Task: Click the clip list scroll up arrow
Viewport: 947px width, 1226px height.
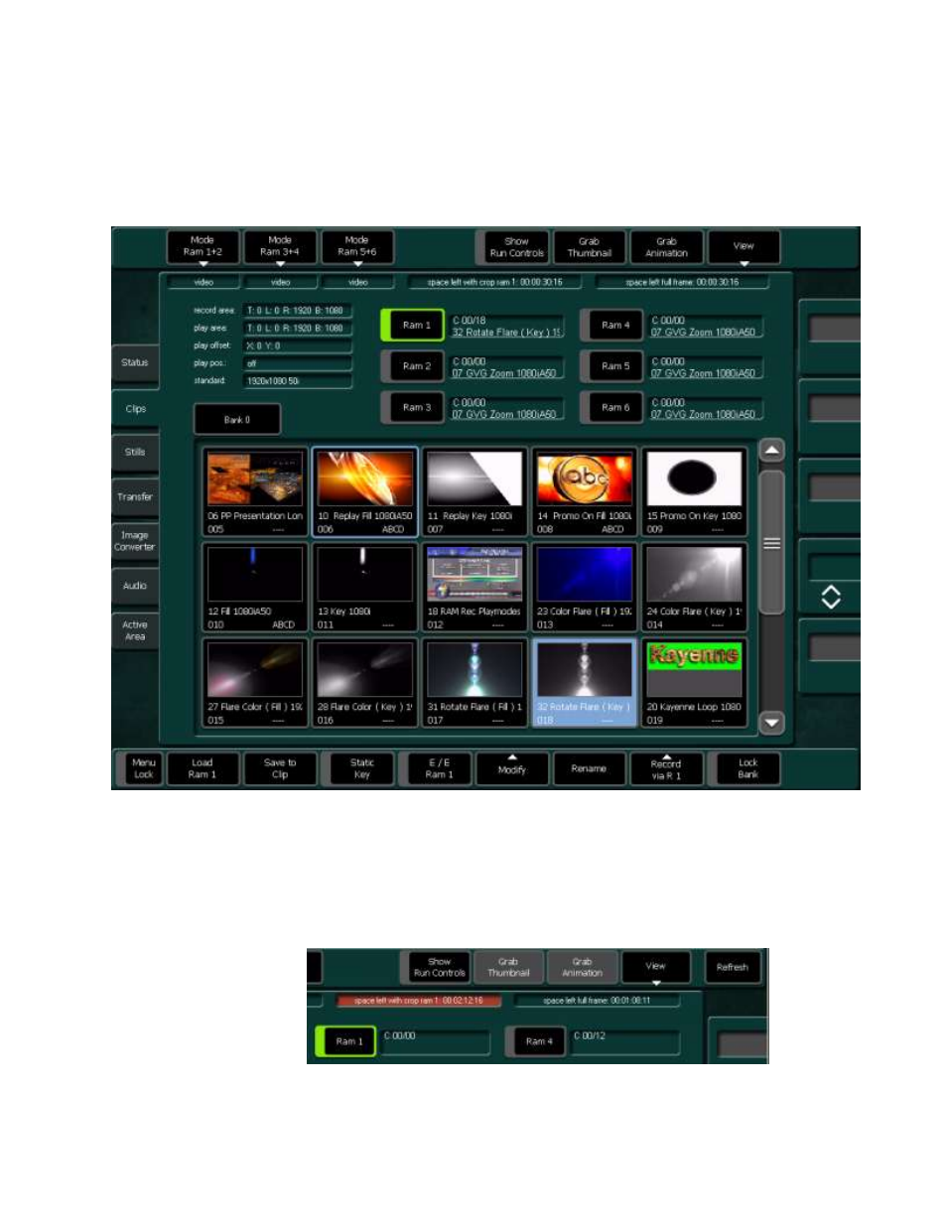Action: [772, 451]
